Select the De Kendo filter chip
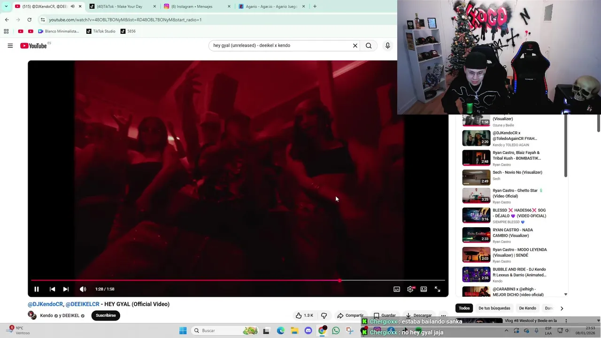 tap(527, 308)
